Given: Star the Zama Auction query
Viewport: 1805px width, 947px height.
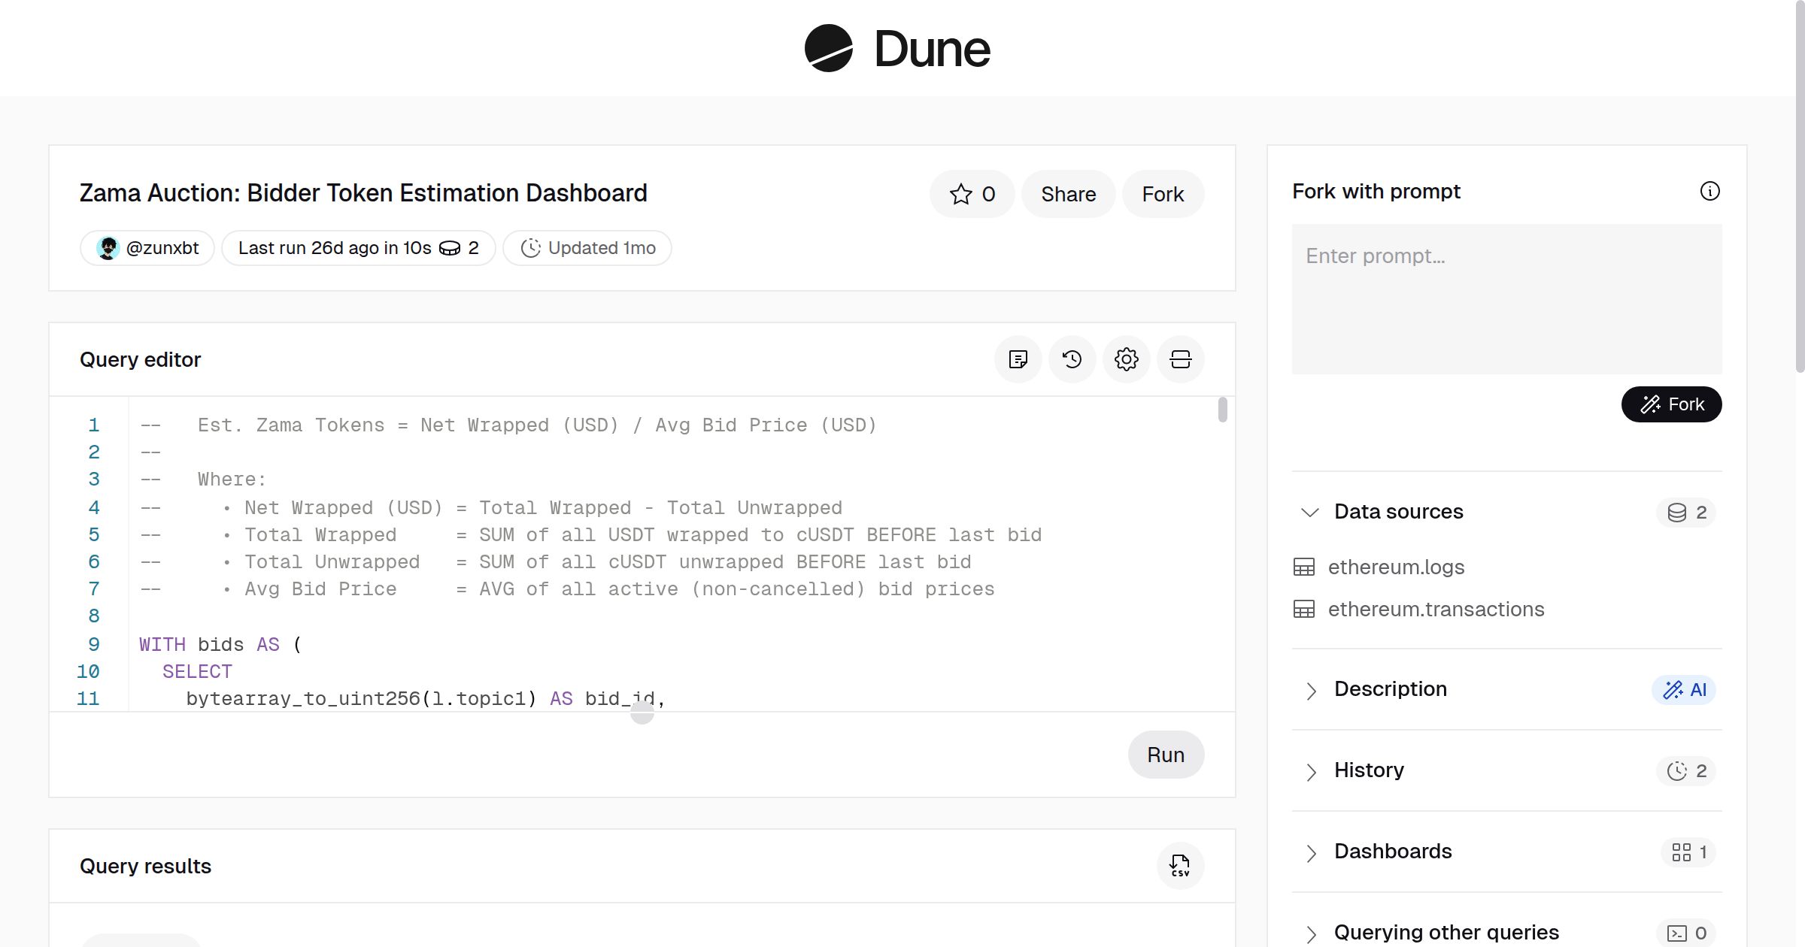Looking at the screenshot, I should 972,194.
